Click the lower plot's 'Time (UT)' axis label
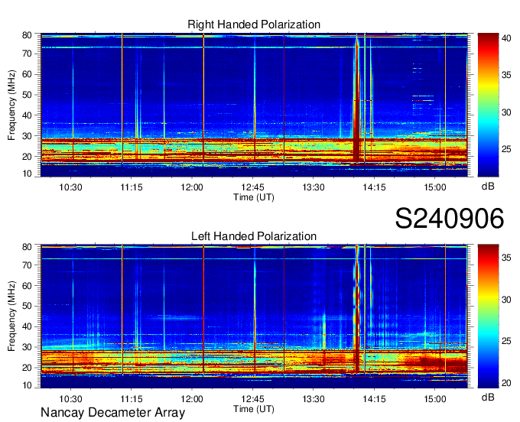The image size is (520, 422). [254, 409]
